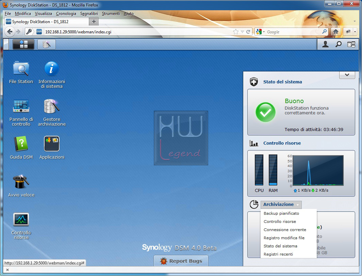Click the Tempo di attività uptime text
Image resolution: width=362 pixels, height=276 pixels.
tap(314, 130)
